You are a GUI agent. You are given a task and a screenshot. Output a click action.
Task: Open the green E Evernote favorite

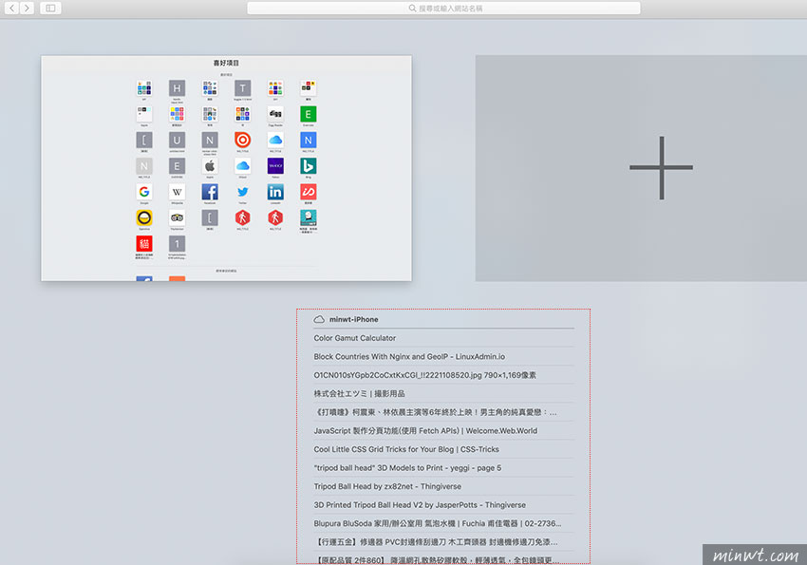309,114
